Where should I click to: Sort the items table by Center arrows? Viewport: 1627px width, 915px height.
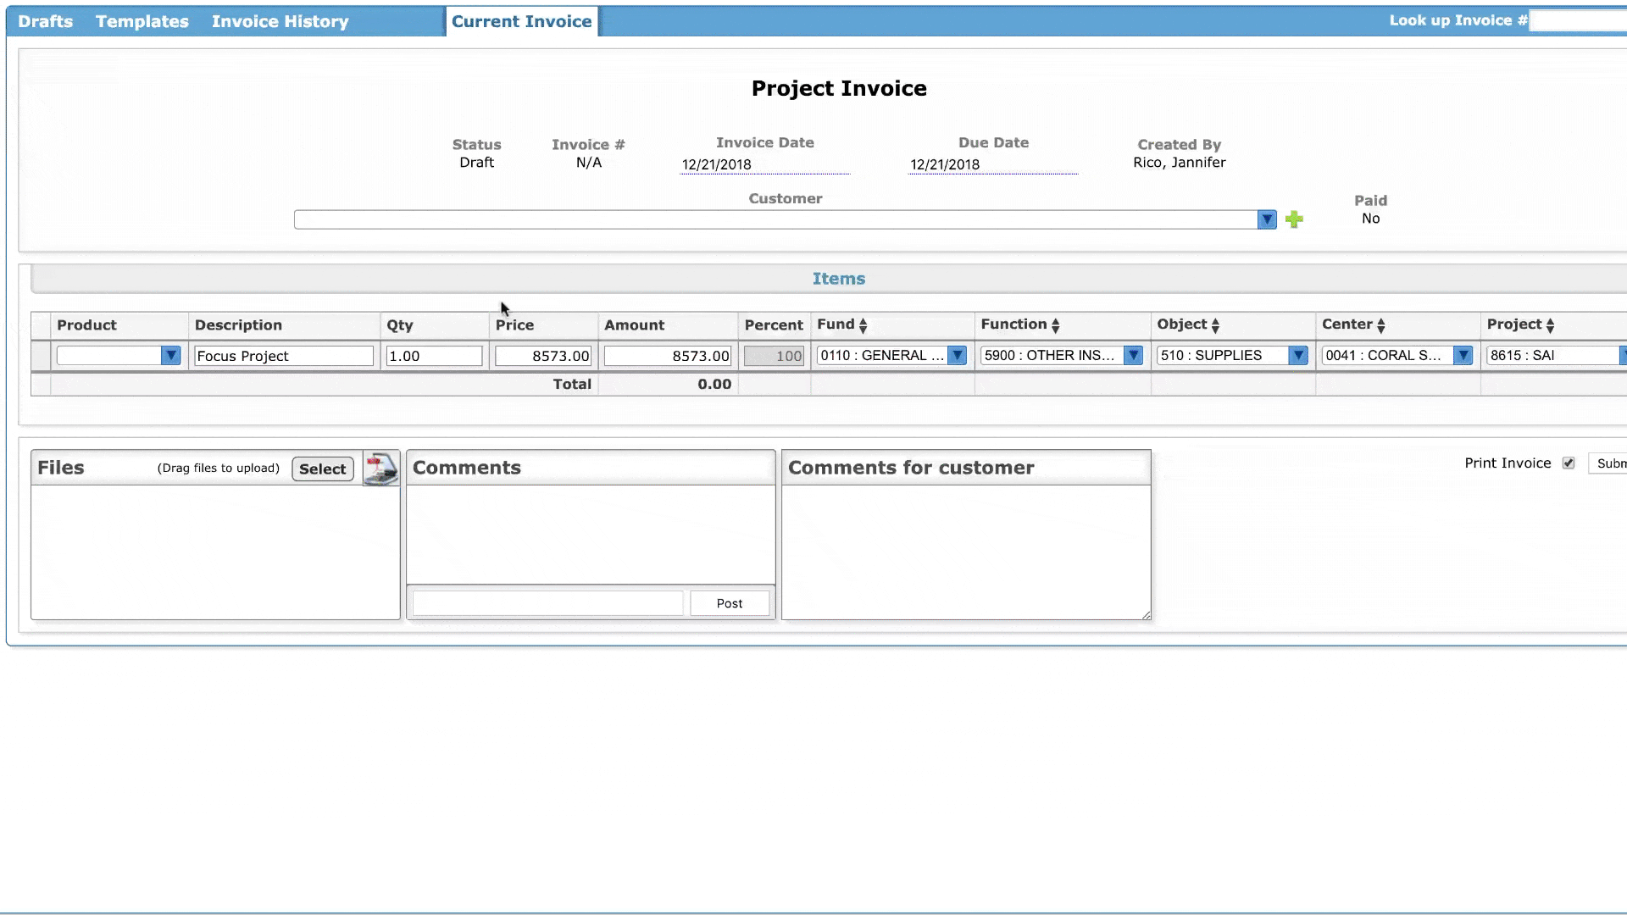click(x=1380, y=325)
